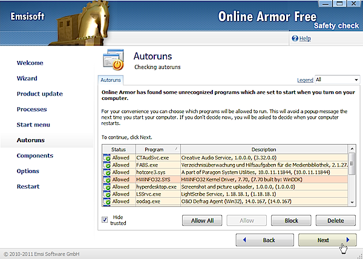
Task: Close the Online Armor window
Action: point(353,4)
